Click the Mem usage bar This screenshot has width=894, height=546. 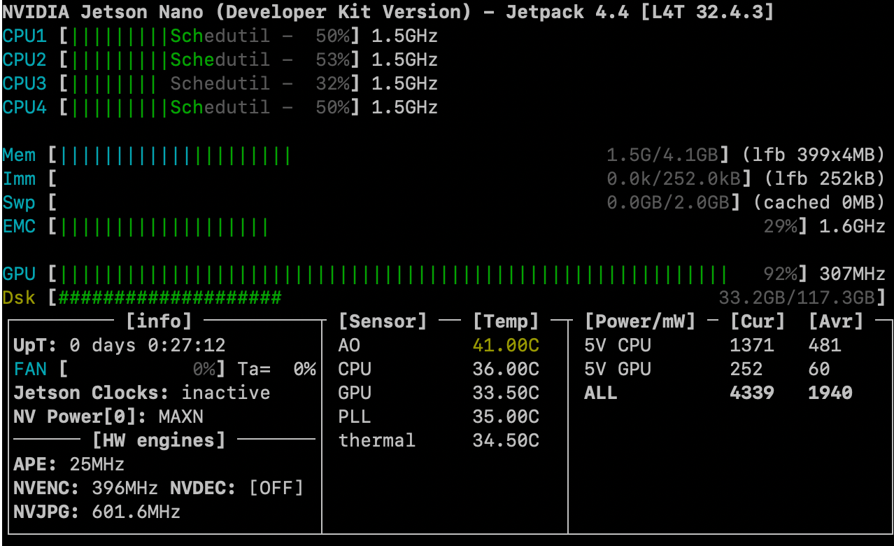389,155
